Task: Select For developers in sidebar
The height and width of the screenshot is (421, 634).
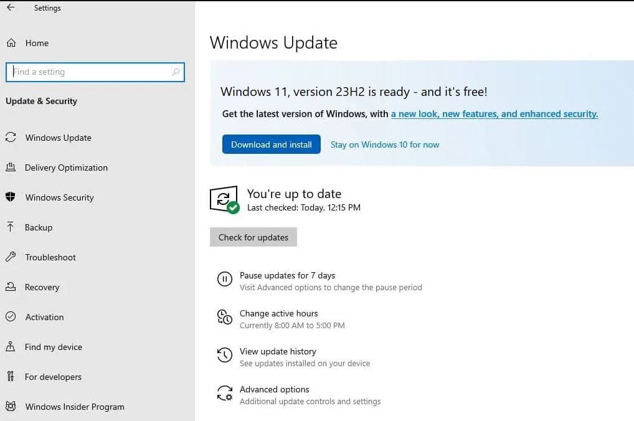Action: point(53,377)
